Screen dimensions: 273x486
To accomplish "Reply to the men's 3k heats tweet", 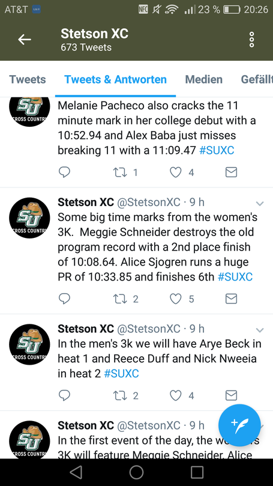I will click(64, 395).
